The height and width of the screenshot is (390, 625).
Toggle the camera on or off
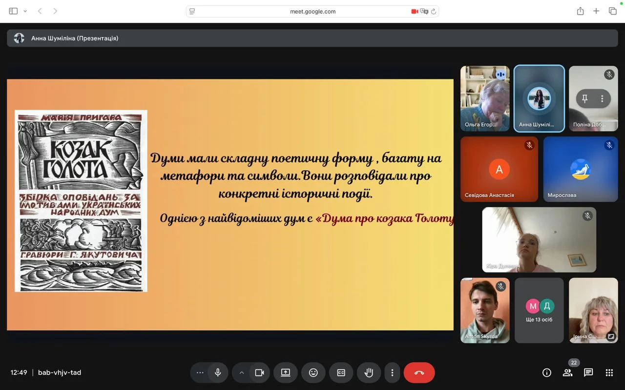259,372
